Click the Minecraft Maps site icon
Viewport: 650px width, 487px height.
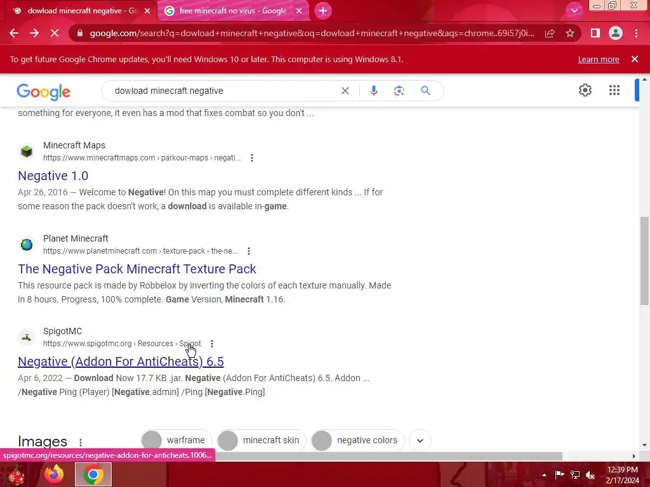pos(27,151)
